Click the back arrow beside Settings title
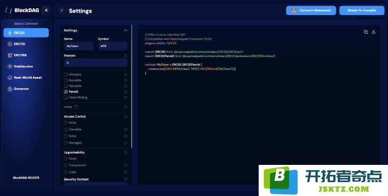 point(62,10)
